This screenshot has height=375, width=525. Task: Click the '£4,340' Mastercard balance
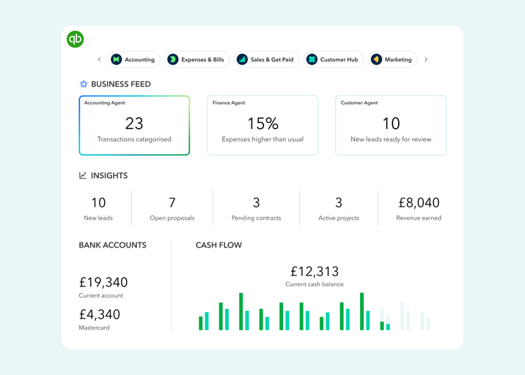[x=100, y=314]
